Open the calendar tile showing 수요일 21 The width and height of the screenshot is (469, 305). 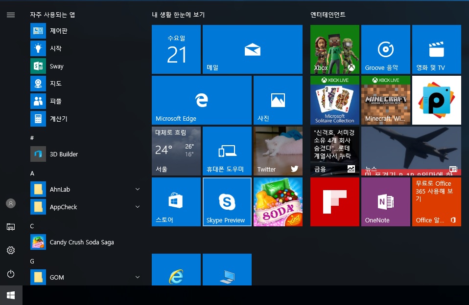[x=176, y=49]
